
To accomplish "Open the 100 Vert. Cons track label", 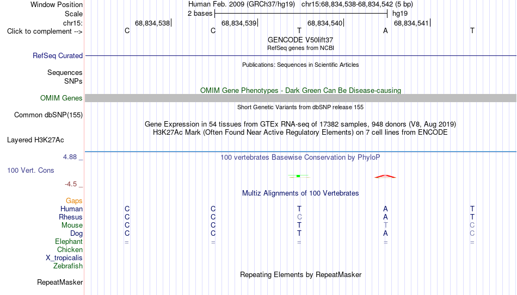I will 30,170.
